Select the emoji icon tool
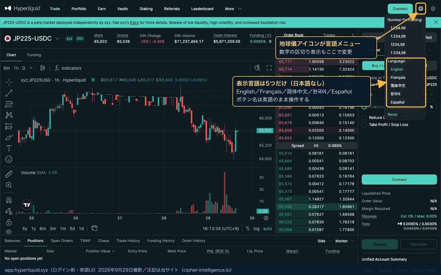This screenshot has width=441, height=275. tap(9, 159)
